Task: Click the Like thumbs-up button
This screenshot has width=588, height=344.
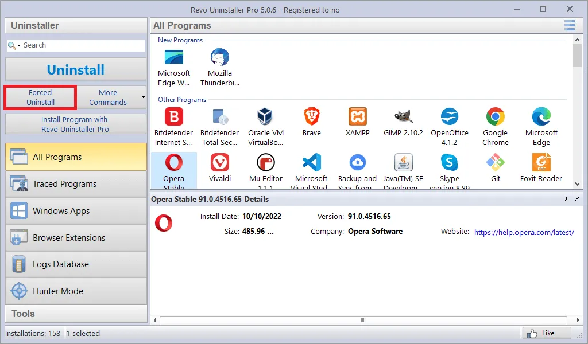Action: click(547, 333)
